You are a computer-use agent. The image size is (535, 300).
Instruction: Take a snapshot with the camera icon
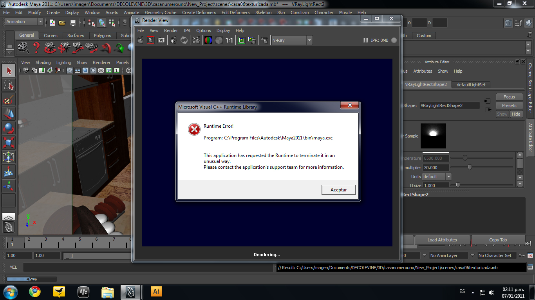[x=161, y=40]
